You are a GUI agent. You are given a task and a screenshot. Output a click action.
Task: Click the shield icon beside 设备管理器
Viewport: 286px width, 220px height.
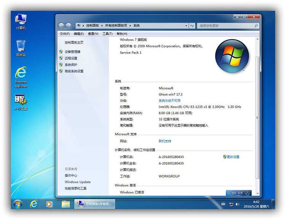[61, 51]
